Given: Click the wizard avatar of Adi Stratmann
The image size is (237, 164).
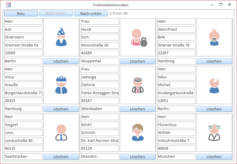Looking at the screenshot, I should [x=61, y=37].
